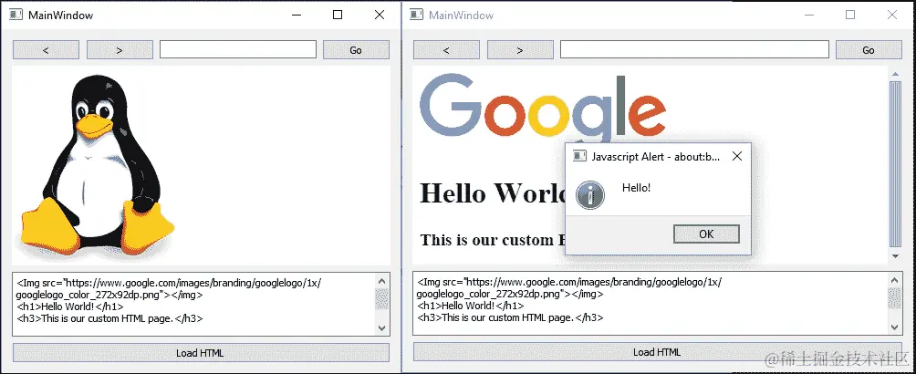The height and width of the screenshot is (374, 916).
Task: Click the 'This is our custom' heading in right window
Action: (492, 240)
